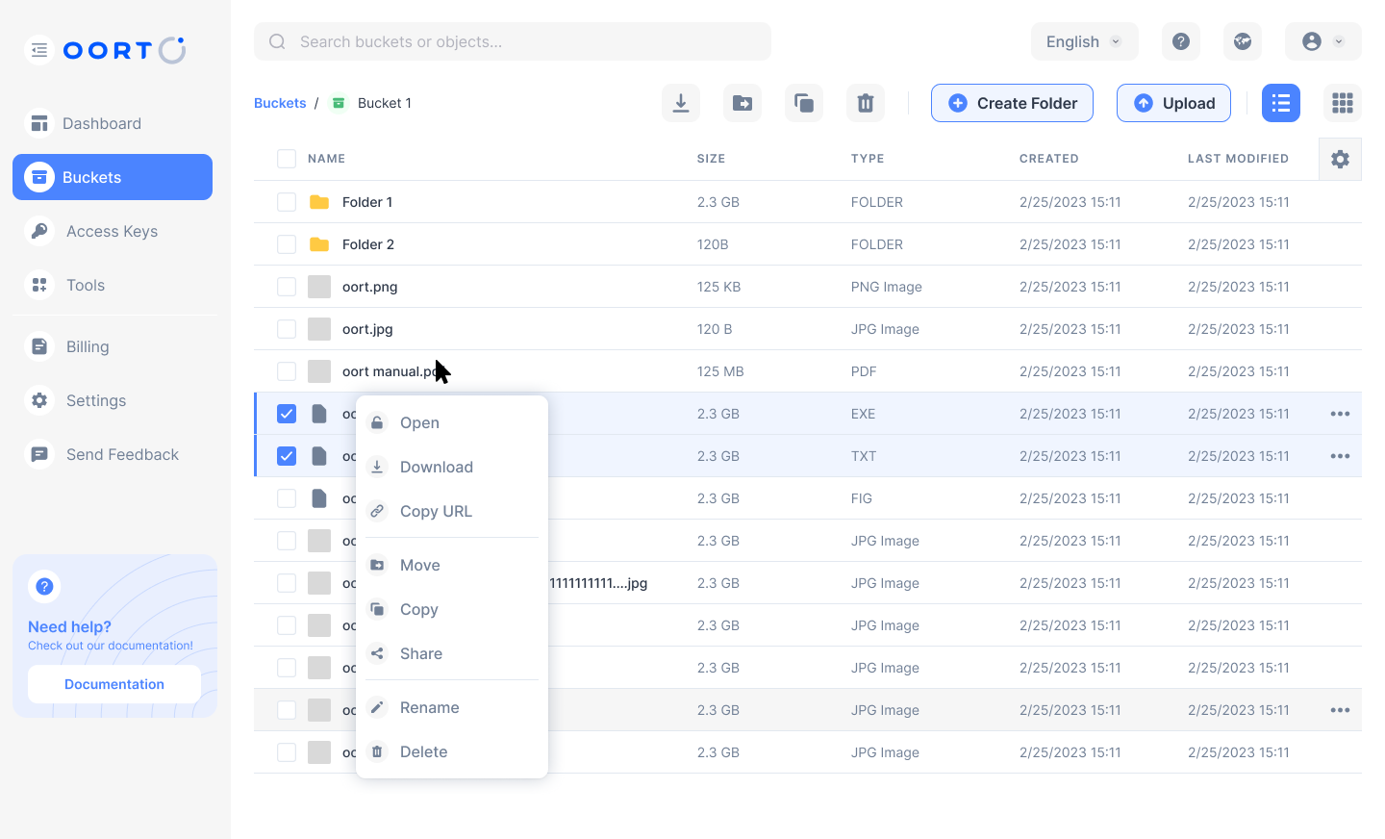Viewport: 1385px width, 839px height.
Task: Click the help question mark icon in header
Action: [x=1181, y=41]
